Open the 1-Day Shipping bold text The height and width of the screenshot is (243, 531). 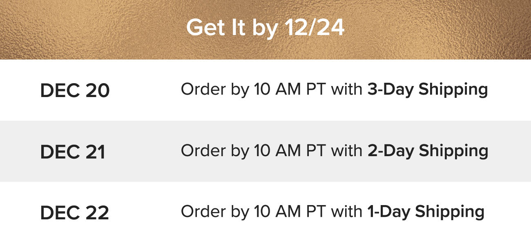(426, 212)
